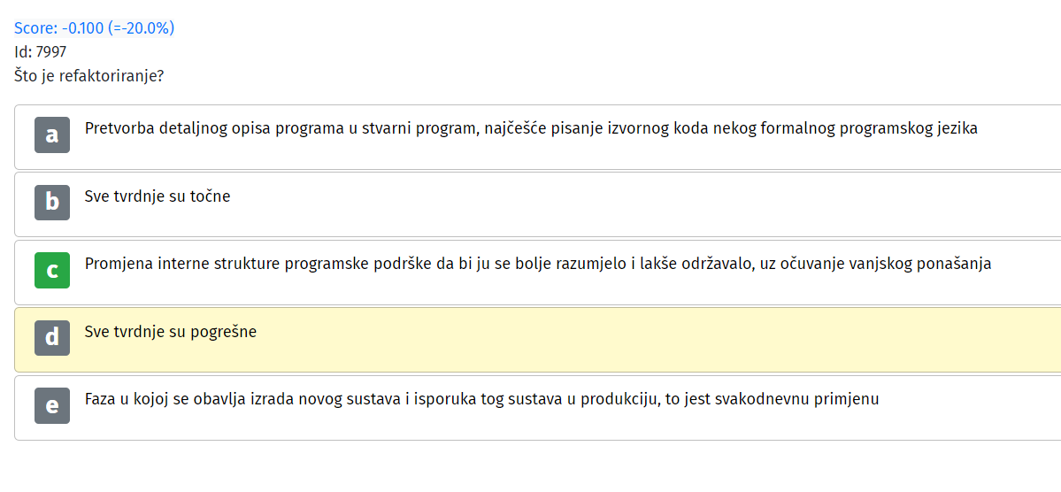1061x492 pixels.
Task: Click the green 'c' correct-answer badge
Action: click(x=52, y=270)
